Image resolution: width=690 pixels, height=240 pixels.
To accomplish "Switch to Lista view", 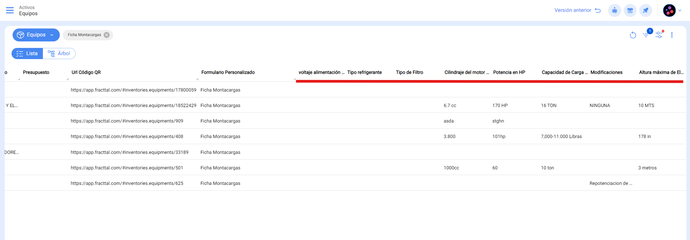I will coord(27,53).
